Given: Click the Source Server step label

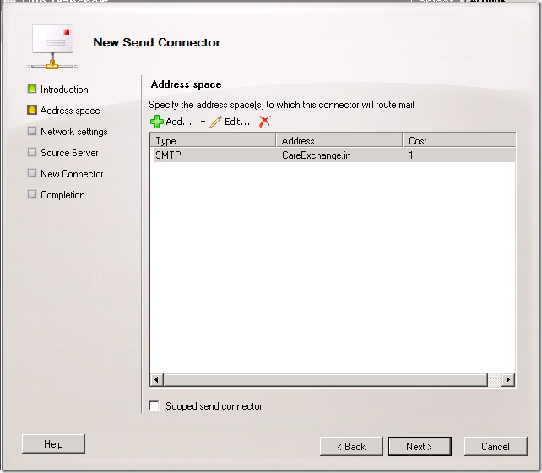Looking at the screenshot, I should [69, 153].
